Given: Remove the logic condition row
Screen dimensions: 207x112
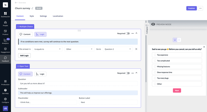Looking at the screenshot, I should click(x=136, y=49).
